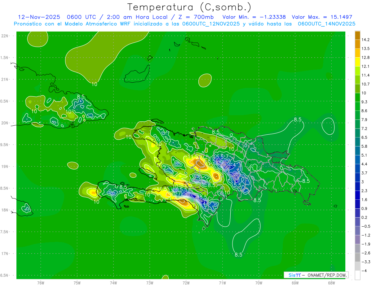The width and height of the screenshot is (372, 287).
Task: Click the pressure level 'Z = 700mb'
Action: (x=196, y=17)
